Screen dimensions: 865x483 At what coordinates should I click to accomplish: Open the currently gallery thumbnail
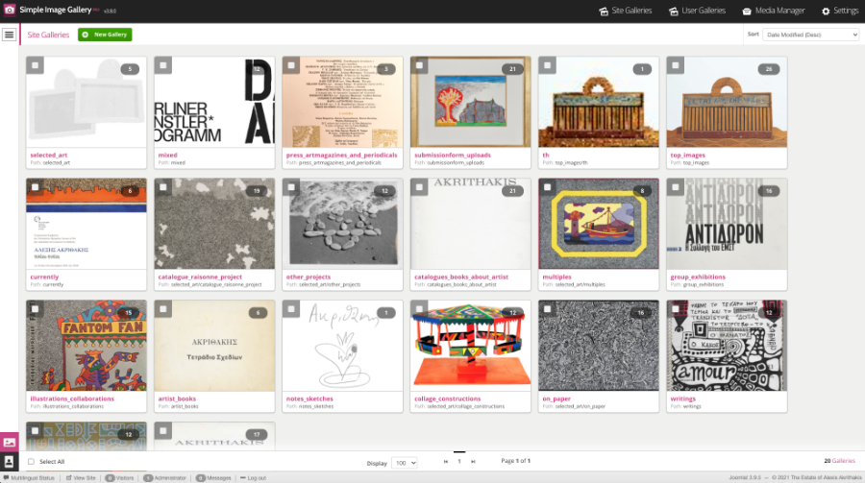[x=86, y=224]
